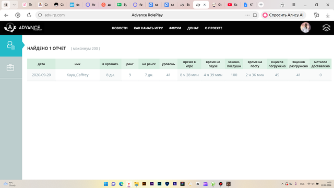Open the ДОНАТ menu item

(193, 28)
